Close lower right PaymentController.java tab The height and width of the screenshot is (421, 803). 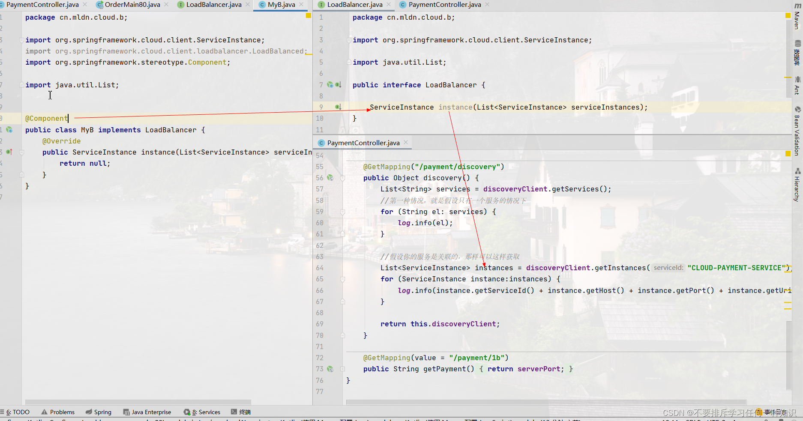coord(406,142)
